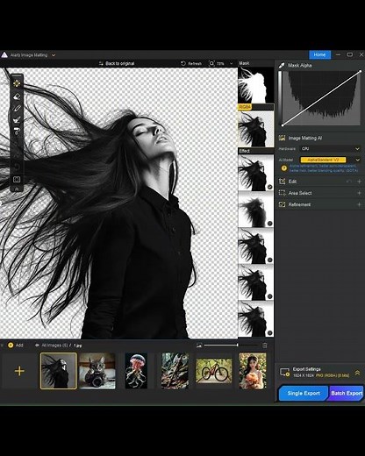Open the Aiarty Image Matting title dropdown

tap(54, 55)
